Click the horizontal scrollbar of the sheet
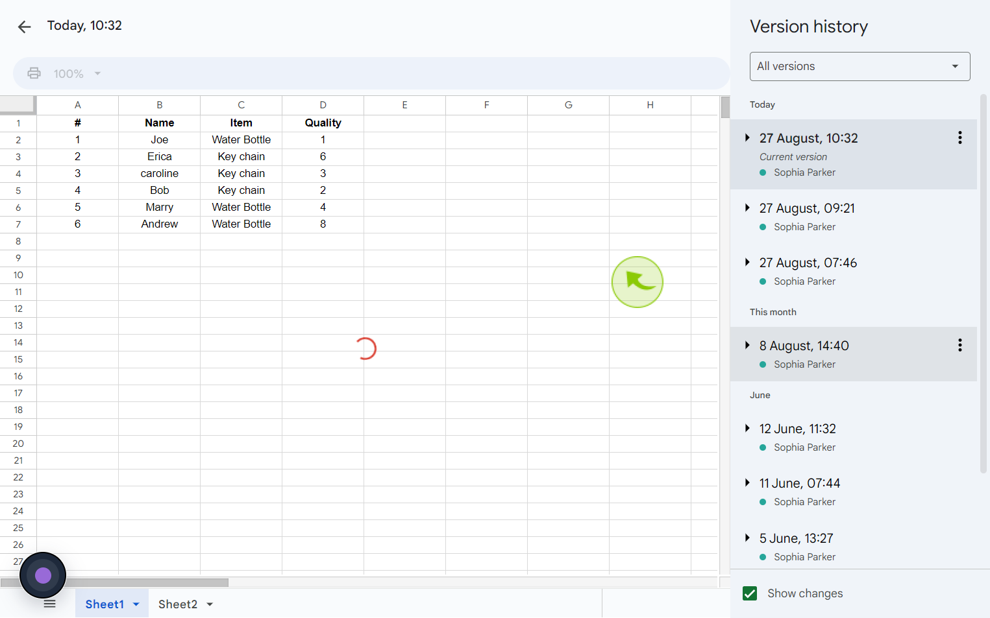This screenshot has width=990, height=618. click(x=114, y=582)
